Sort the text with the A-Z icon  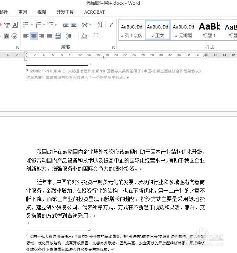click(100, 25)
